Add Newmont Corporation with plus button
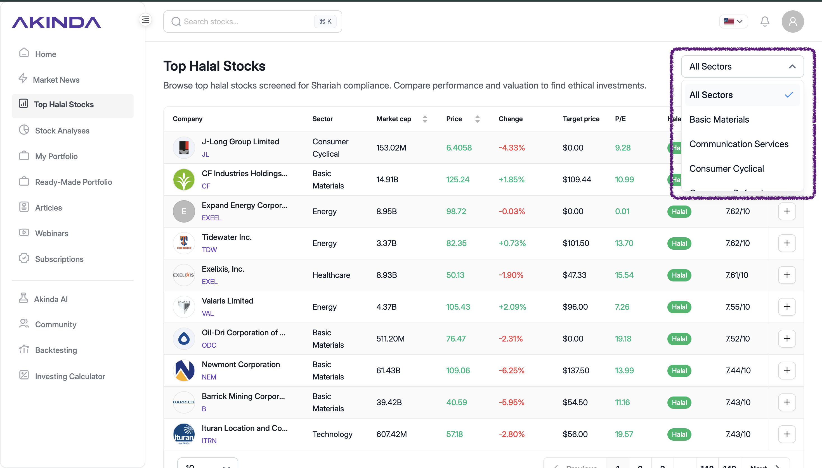This screenshot has height=468, width=822. (786, 370)
